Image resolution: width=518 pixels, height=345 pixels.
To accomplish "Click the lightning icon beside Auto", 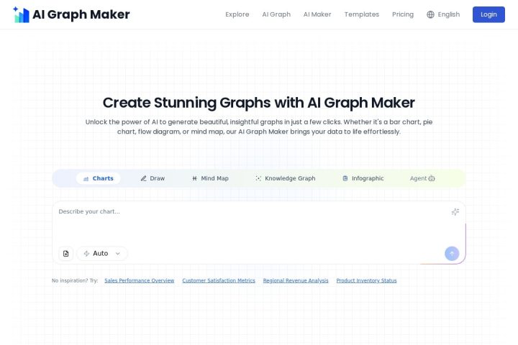I will [x=86, y=254].
